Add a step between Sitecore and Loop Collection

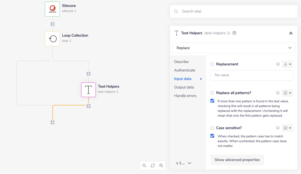(x=52, y=24)
